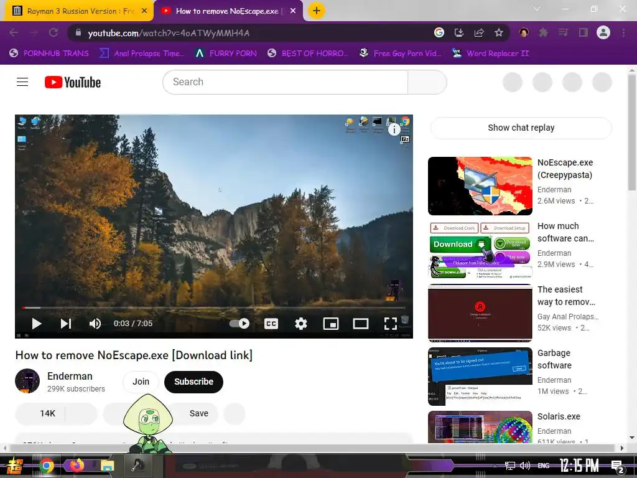Open tab search chevron dropdown

[x=537, y=9]
